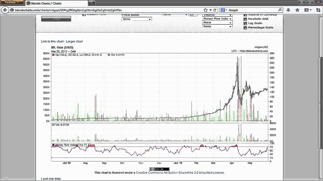The height and width of the screenshot is (181, 323).
Task: Click the Creative Commons BY-SA badge
Action: point(159,169)
